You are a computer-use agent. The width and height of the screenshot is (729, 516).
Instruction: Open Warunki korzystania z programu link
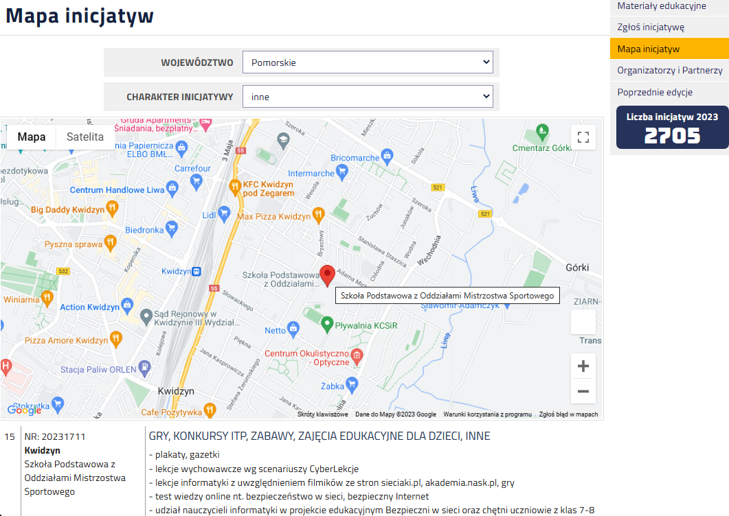coord(487,414)
